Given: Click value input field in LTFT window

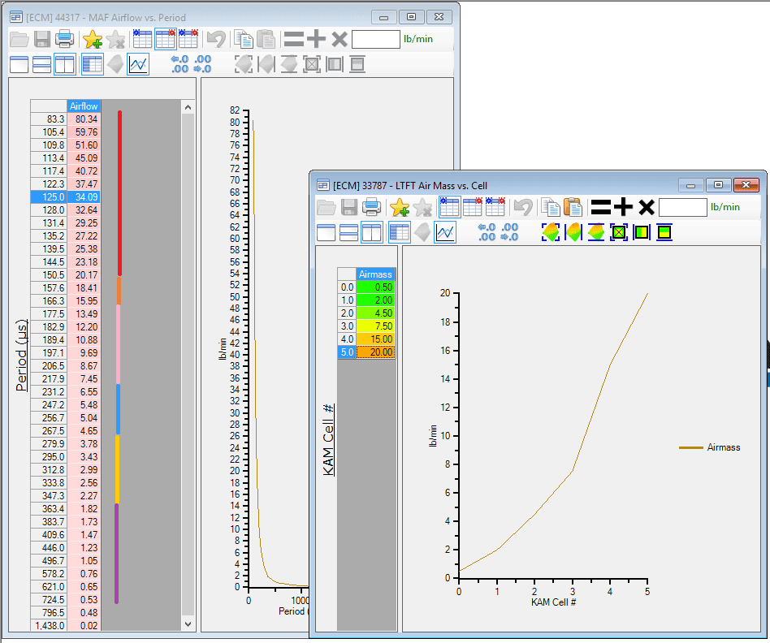Looking at the screenshot, I should point(682,207).
